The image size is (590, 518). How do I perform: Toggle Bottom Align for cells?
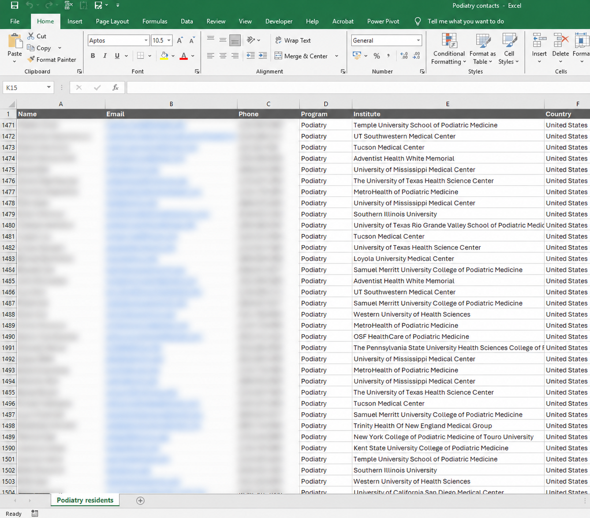point(235,40)
